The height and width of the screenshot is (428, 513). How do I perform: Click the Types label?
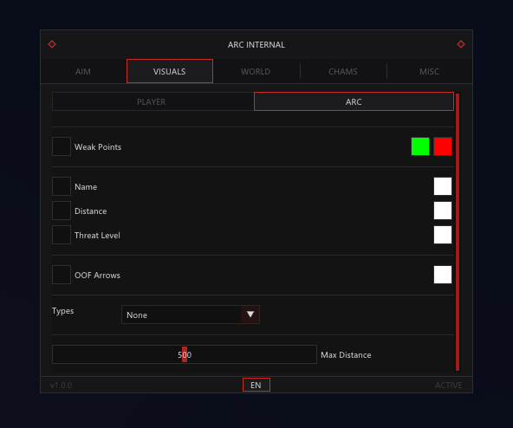point(62,311)
